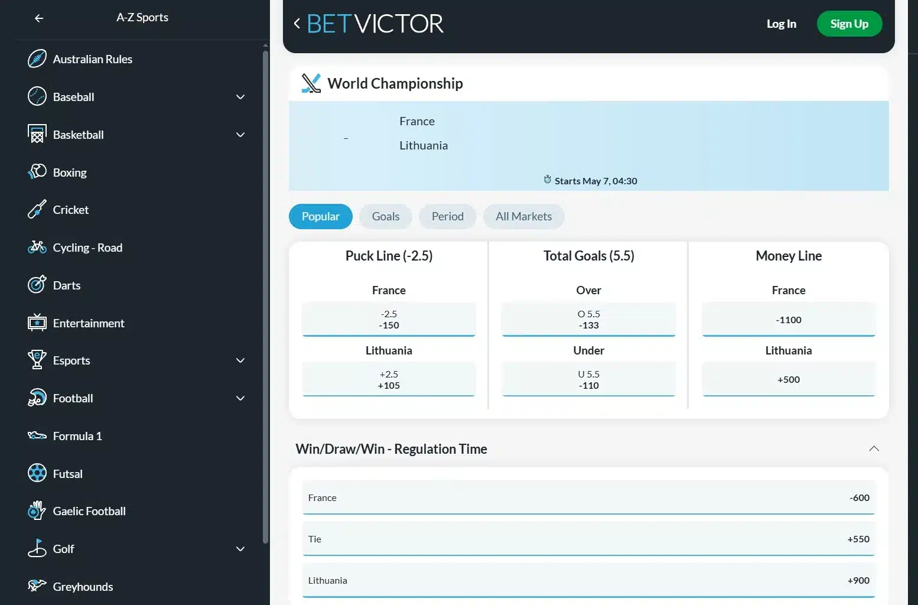
Task: Expand the Esports submenu chevron
Action: click(x=240, y=360)
